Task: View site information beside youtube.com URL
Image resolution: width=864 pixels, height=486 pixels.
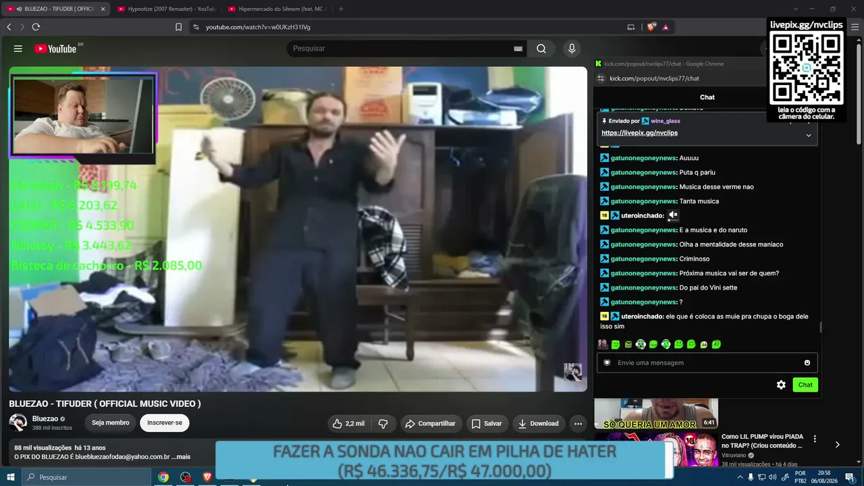Action: 196,27
